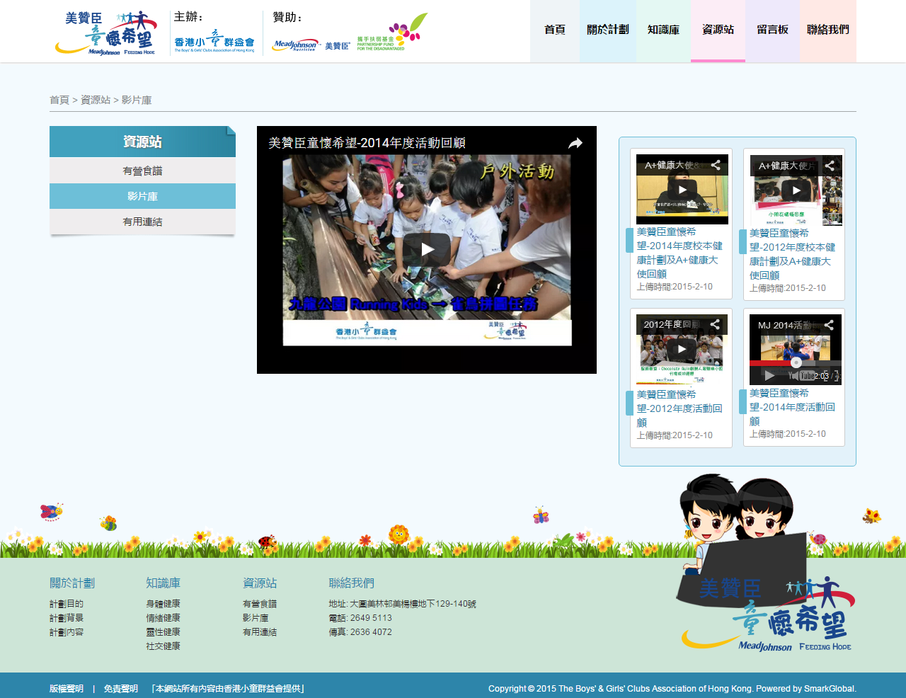
Task: Click share icon on 2012年度回顧 video
Action: pos(715,324)
